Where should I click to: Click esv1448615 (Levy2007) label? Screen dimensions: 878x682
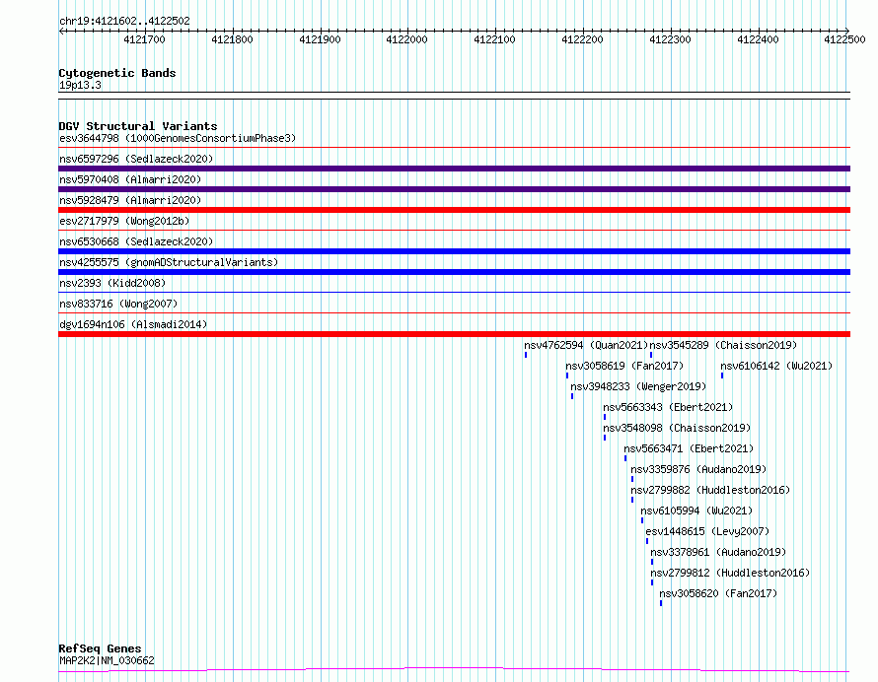tap(707, 531)
